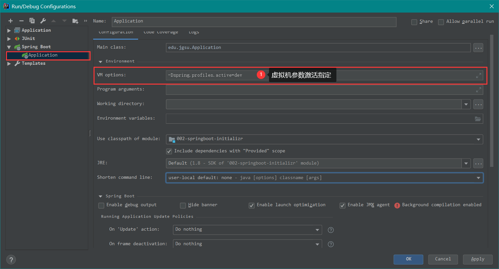
Task: Click the OK button
Action: (408, 259)
